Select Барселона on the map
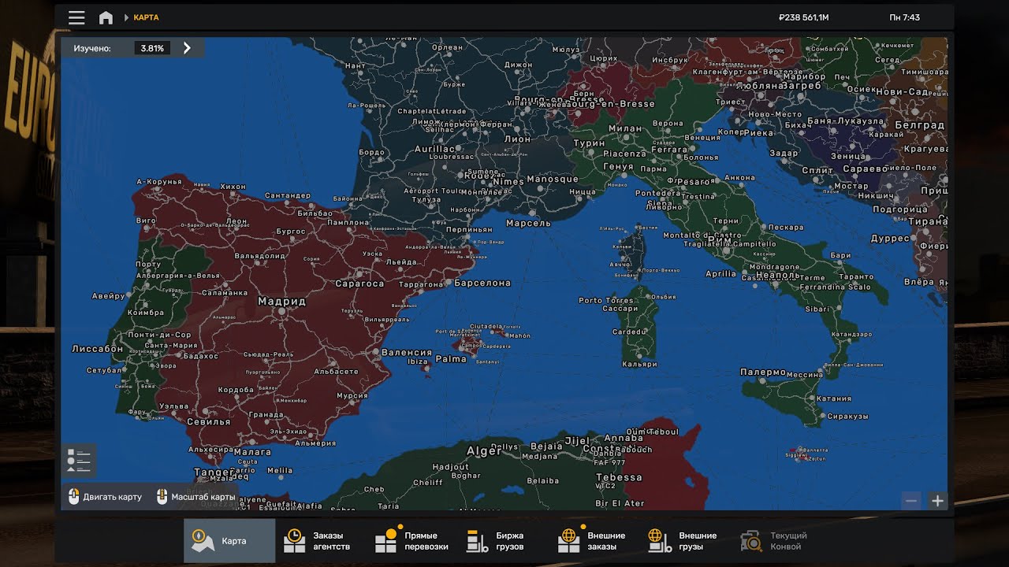Viewport: 1009px width, 567px height. pos(482,283)
